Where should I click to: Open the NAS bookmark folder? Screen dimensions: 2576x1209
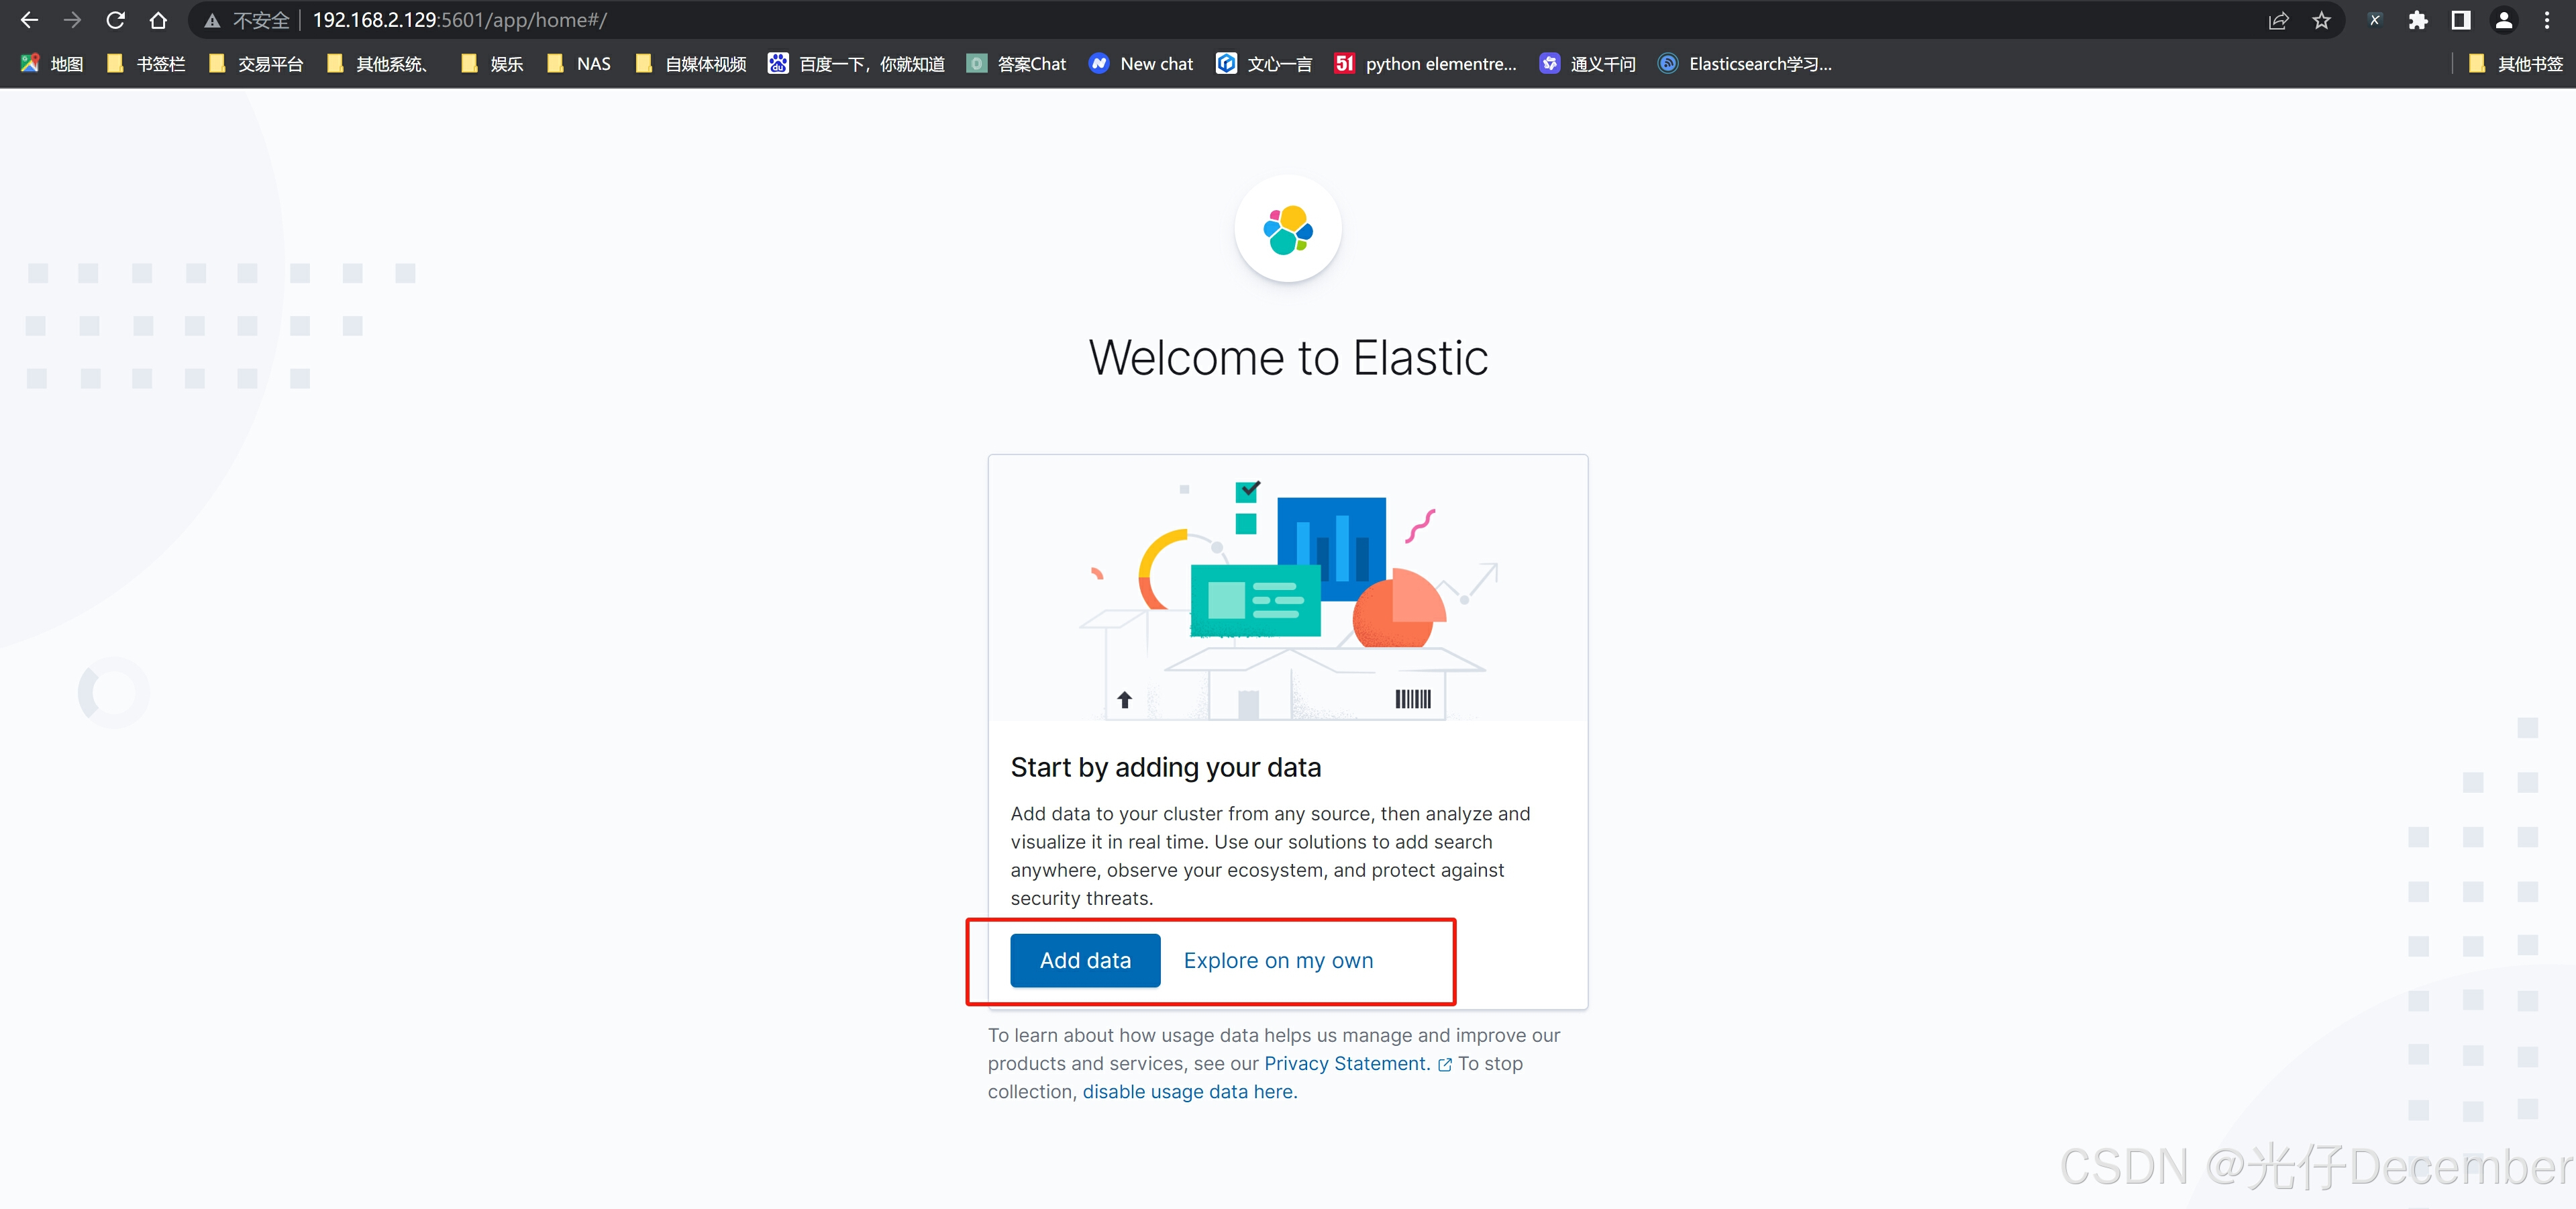(579, 64)
